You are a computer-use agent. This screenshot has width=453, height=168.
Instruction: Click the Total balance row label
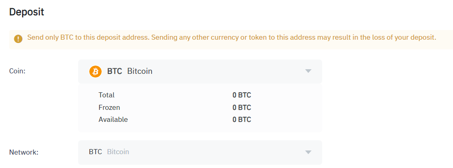coord(106,95)
